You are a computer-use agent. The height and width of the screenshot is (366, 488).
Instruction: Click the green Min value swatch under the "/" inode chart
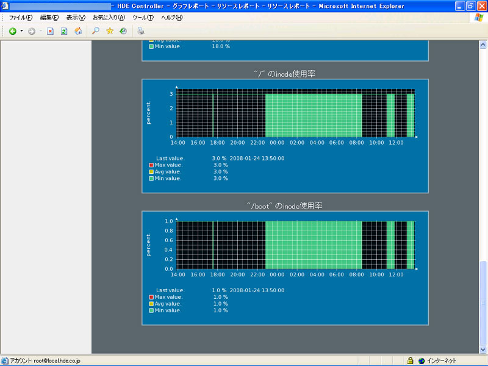point(151,178)
